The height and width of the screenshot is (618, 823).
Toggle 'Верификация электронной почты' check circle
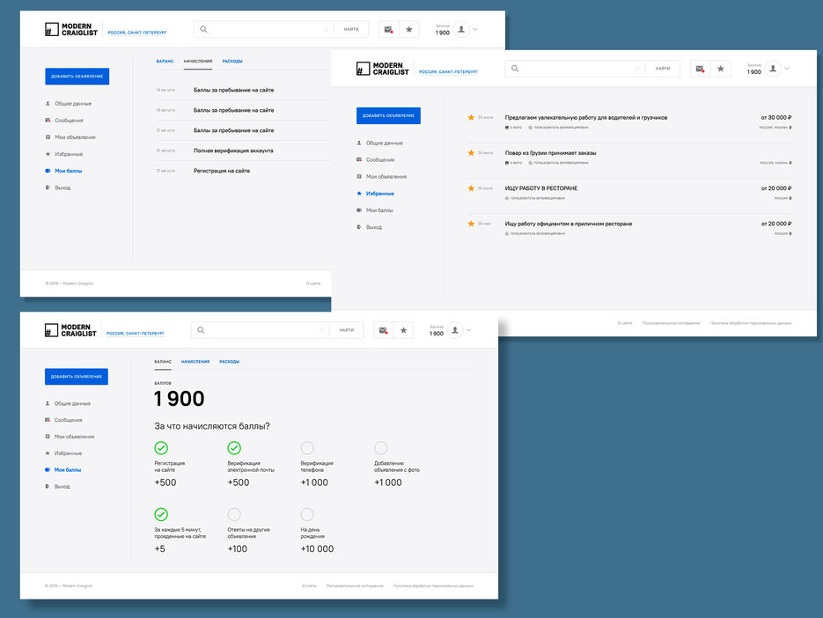[x=234, y=448]
